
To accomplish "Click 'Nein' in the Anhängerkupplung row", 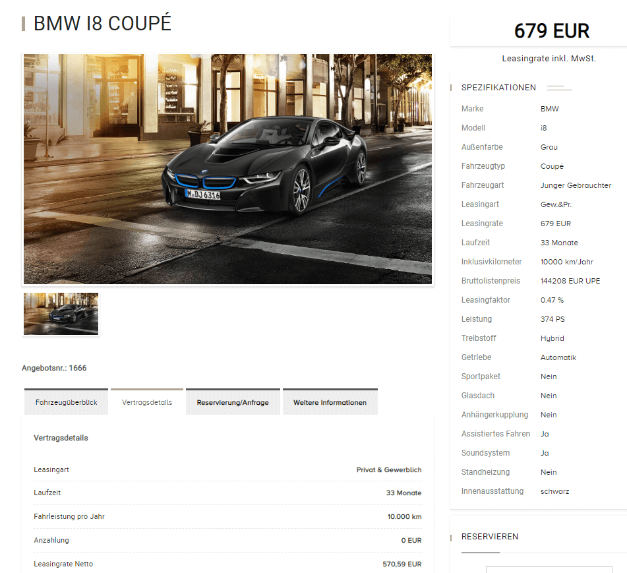I will [x=549, y=415].
